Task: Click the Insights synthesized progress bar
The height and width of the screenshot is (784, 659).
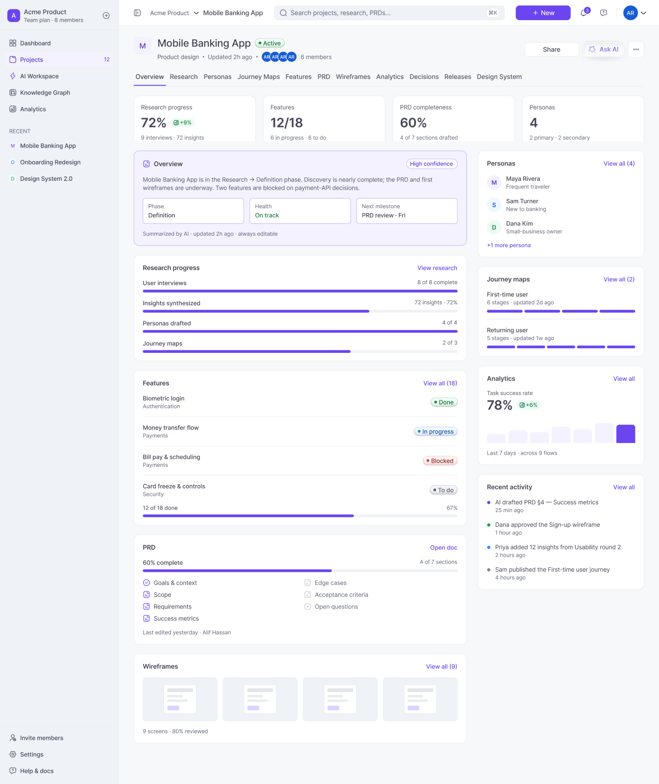Action: (x=300, y=311)
